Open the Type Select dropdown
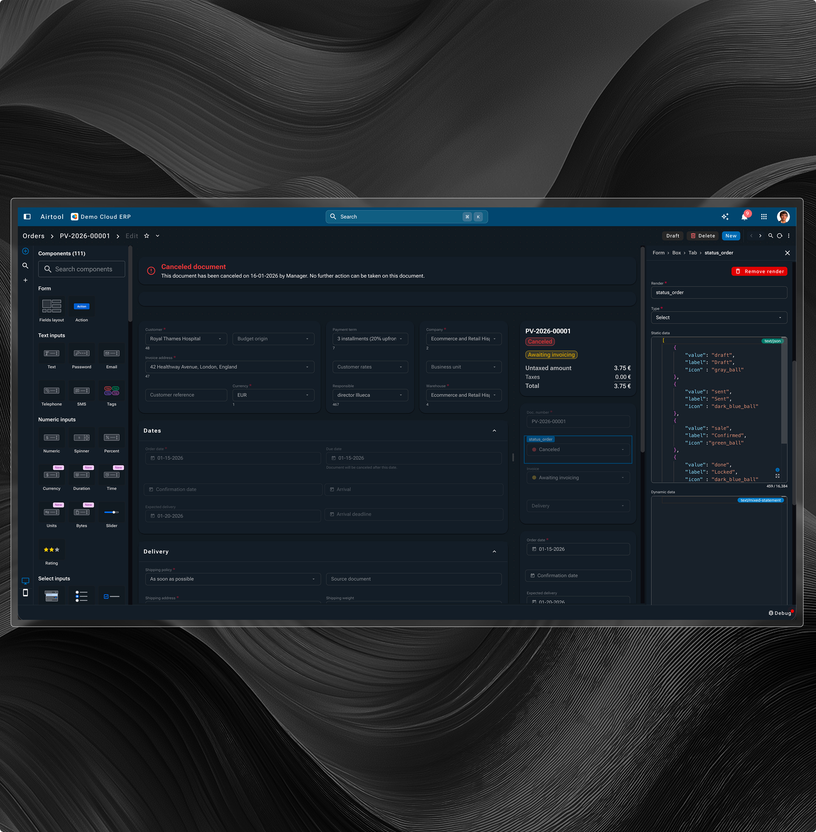This screenshot has width=816, height=832. point(719,318)
